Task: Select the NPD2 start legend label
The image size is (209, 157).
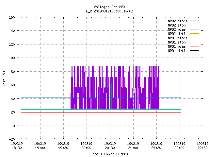Action: tap(178, 21)
